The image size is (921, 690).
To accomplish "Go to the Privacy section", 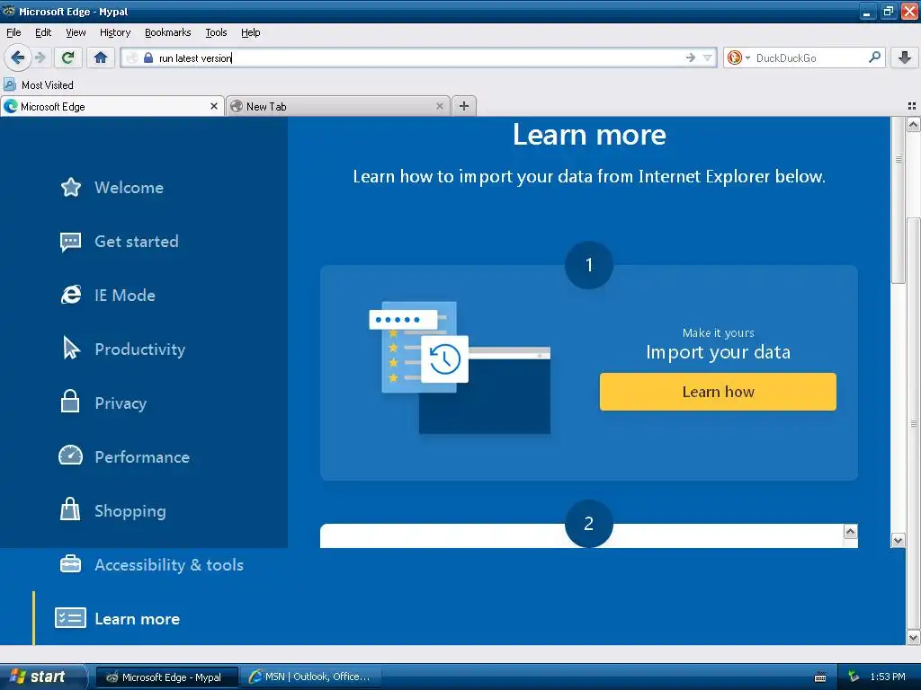I will 121,403.
